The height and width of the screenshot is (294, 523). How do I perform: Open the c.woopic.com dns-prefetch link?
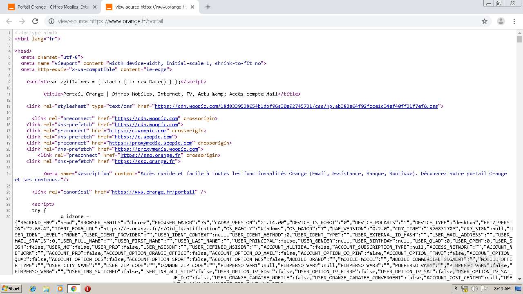coord(143,137)
